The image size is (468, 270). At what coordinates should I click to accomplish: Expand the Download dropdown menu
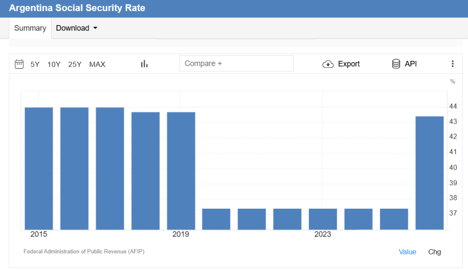coord(77,28)
